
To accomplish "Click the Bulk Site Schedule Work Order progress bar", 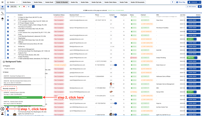I will point(23,85).
